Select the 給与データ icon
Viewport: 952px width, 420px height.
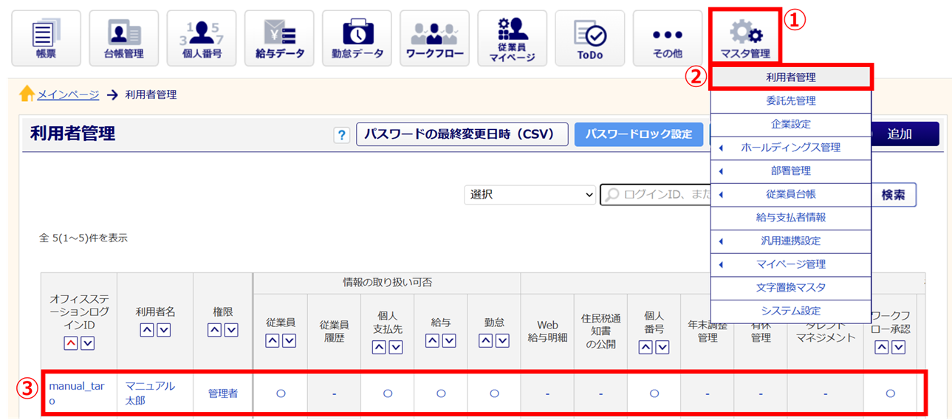pos(279,38)
